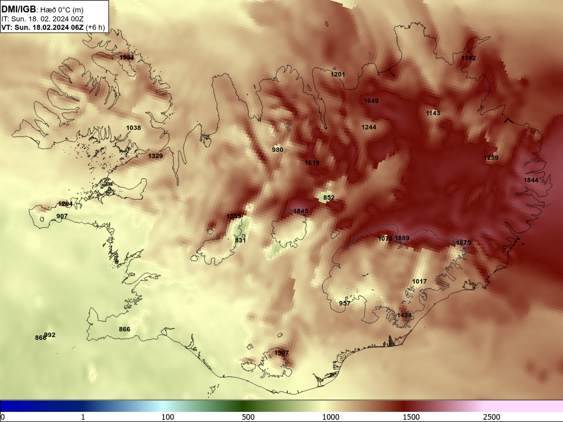Click the colour scale label 500
Viewport: 563px width, 422px height.
click(x=248, y=417)
